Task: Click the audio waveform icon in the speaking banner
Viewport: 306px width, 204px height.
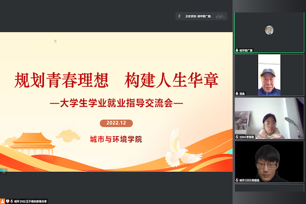Action: tap(220, 16)
